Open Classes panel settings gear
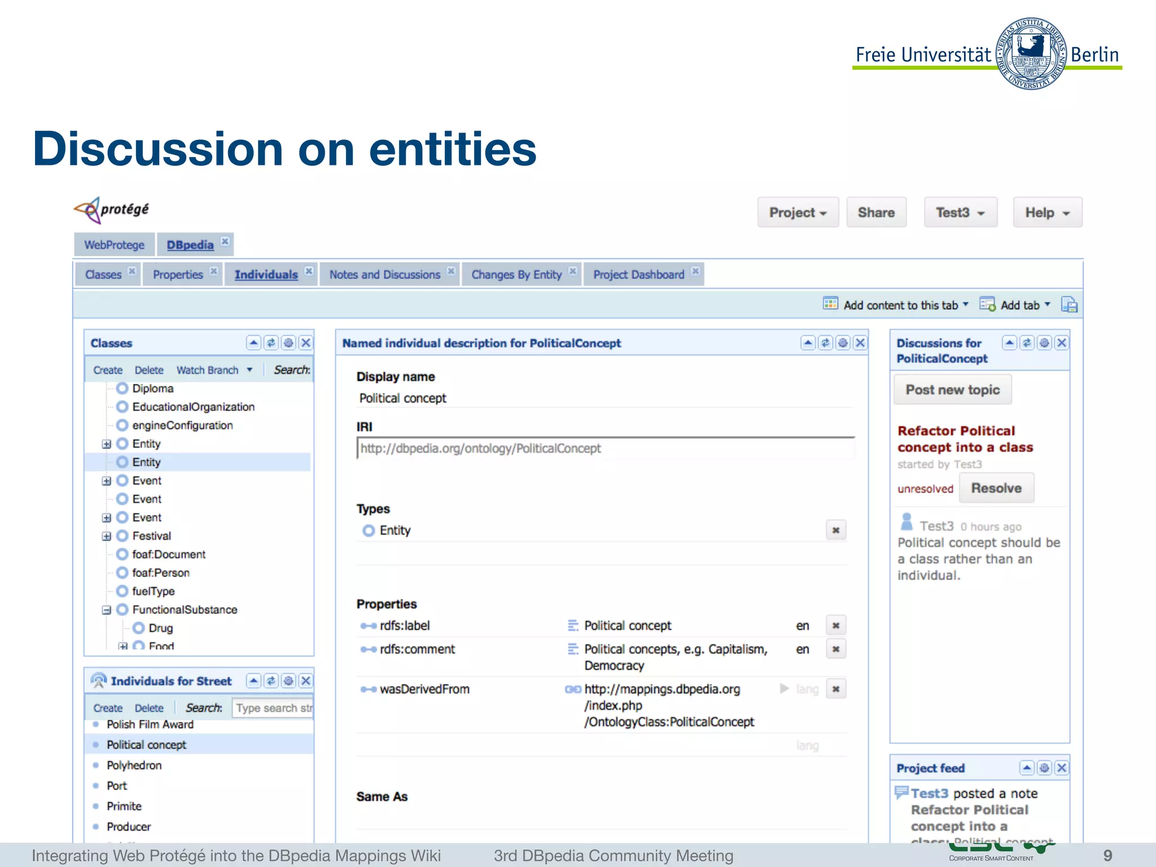The image size is (1156, 867). pyautogui.click(x=288, y=343)
